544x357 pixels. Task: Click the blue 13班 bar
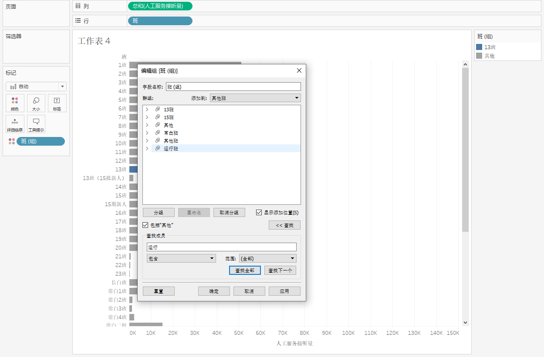133,169
